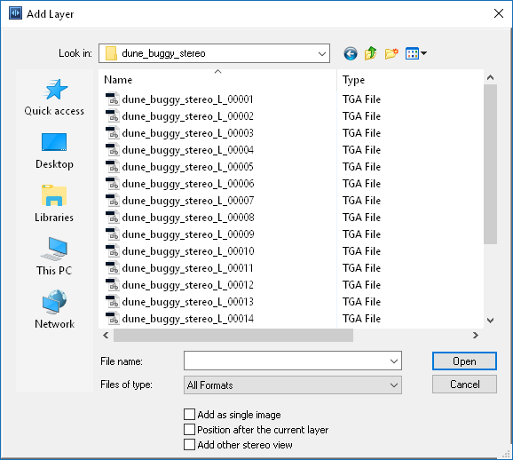Select file dune_buggy_stereo_L_00007
Image resolution: width=513 pixels, height=460 pixels.
point(188,201)
